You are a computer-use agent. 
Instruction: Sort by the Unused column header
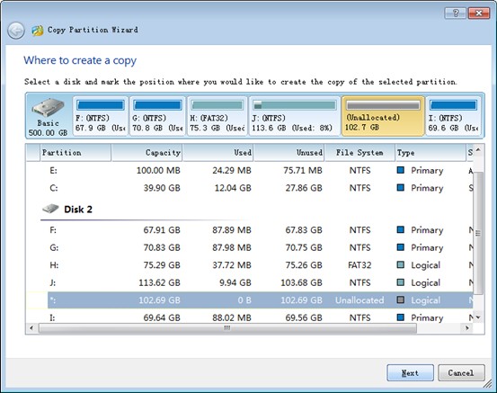[x=289, y=153]
